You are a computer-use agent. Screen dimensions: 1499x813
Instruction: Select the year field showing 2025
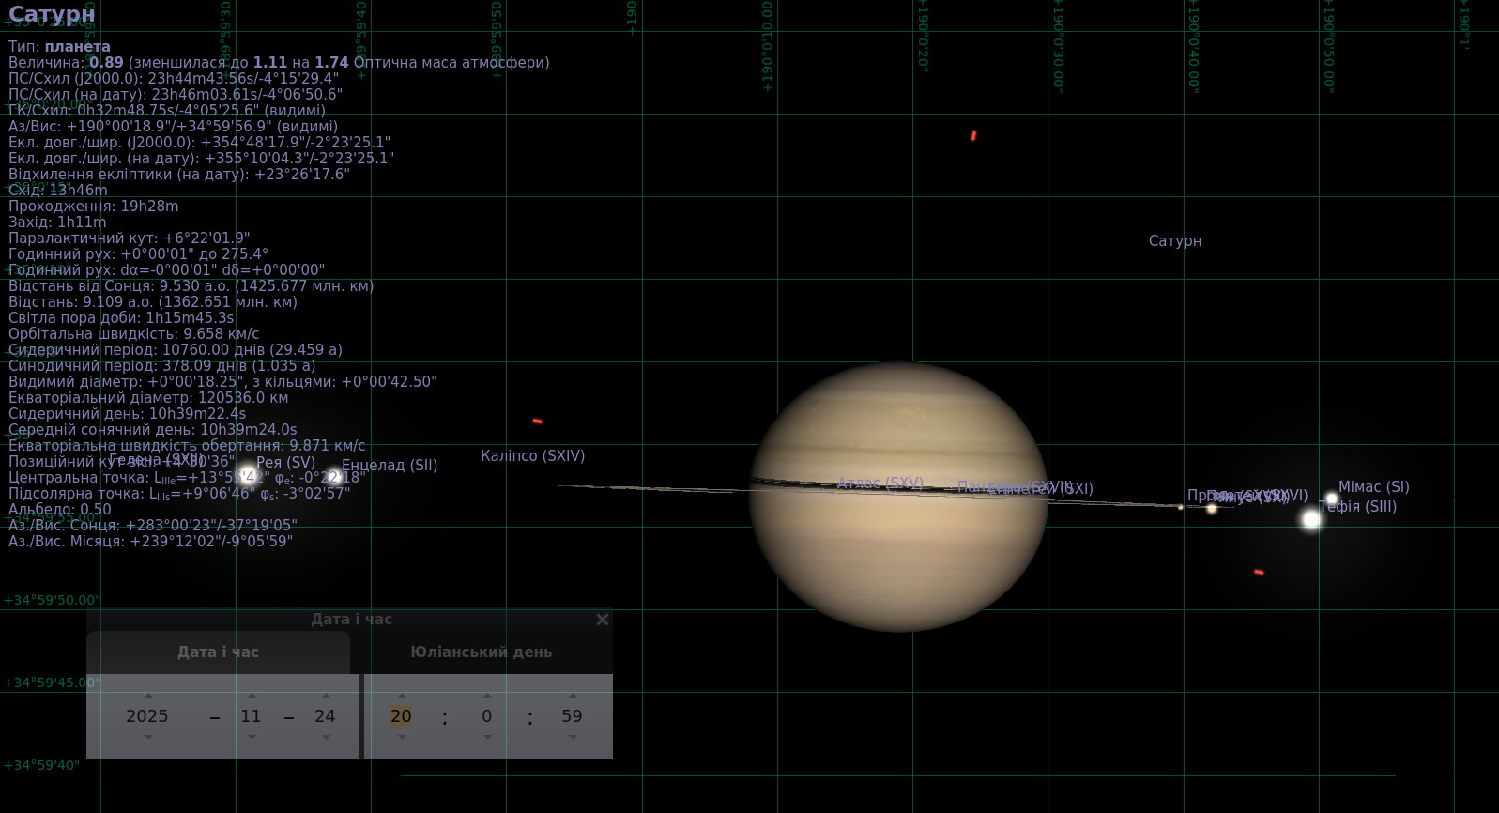(147, 716)
